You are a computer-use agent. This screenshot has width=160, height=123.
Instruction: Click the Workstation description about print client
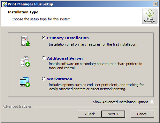click(96, 87)
